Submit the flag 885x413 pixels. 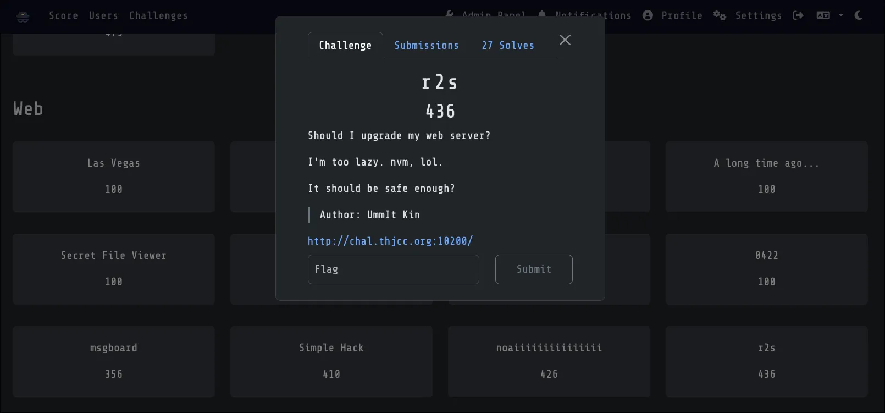click(534, 269)
